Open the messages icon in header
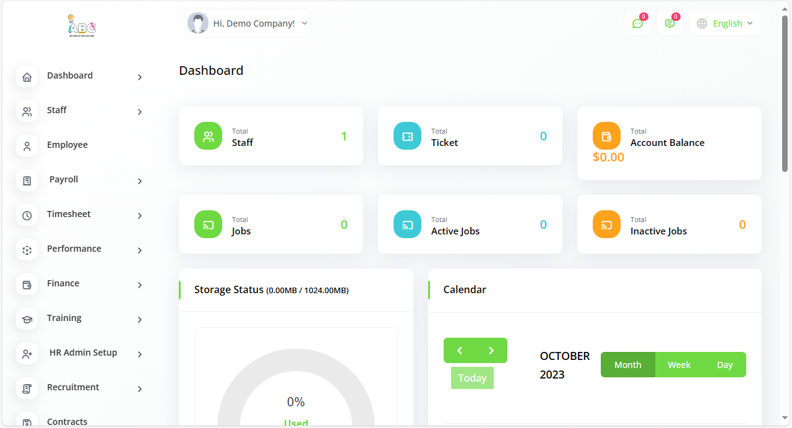 pos(669,24)
